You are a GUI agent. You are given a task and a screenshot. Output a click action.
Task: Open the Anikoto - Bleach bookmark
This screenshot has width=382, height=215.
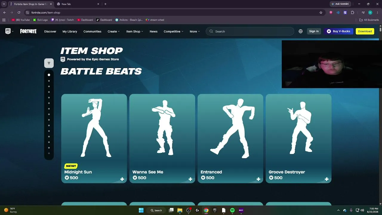coord(129,20)
